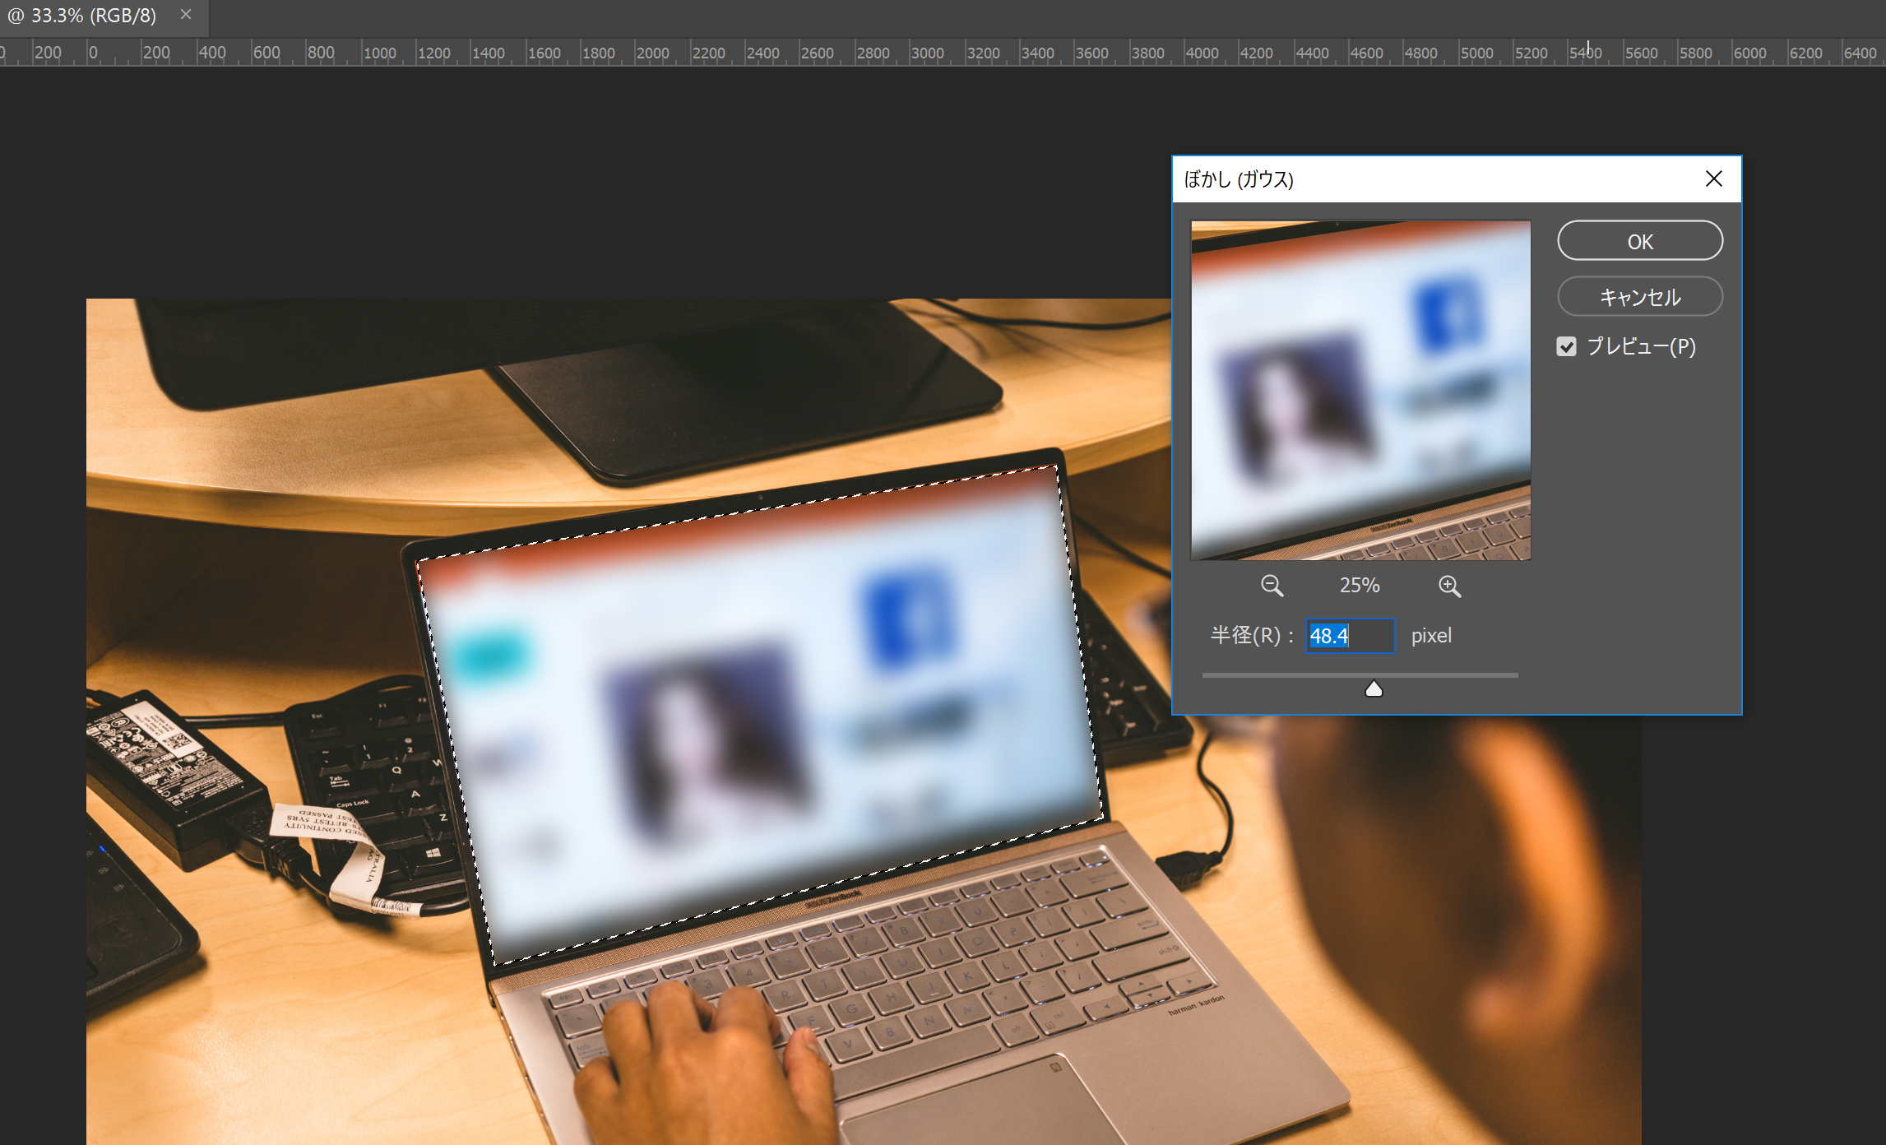Image resolution: width=1886 pixels, height=1145 pixels.
Task: Click the 25% zoom level text under the preview
Action: click(x=1360, y=585)
